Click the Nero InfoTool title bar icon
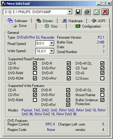113x139 pixels. pos(4,4)
